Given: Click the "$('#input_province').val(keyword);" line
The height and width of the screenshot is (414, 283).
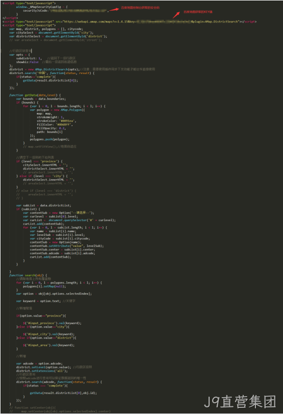Looking at the screenshot, I should tap(52, 323).
